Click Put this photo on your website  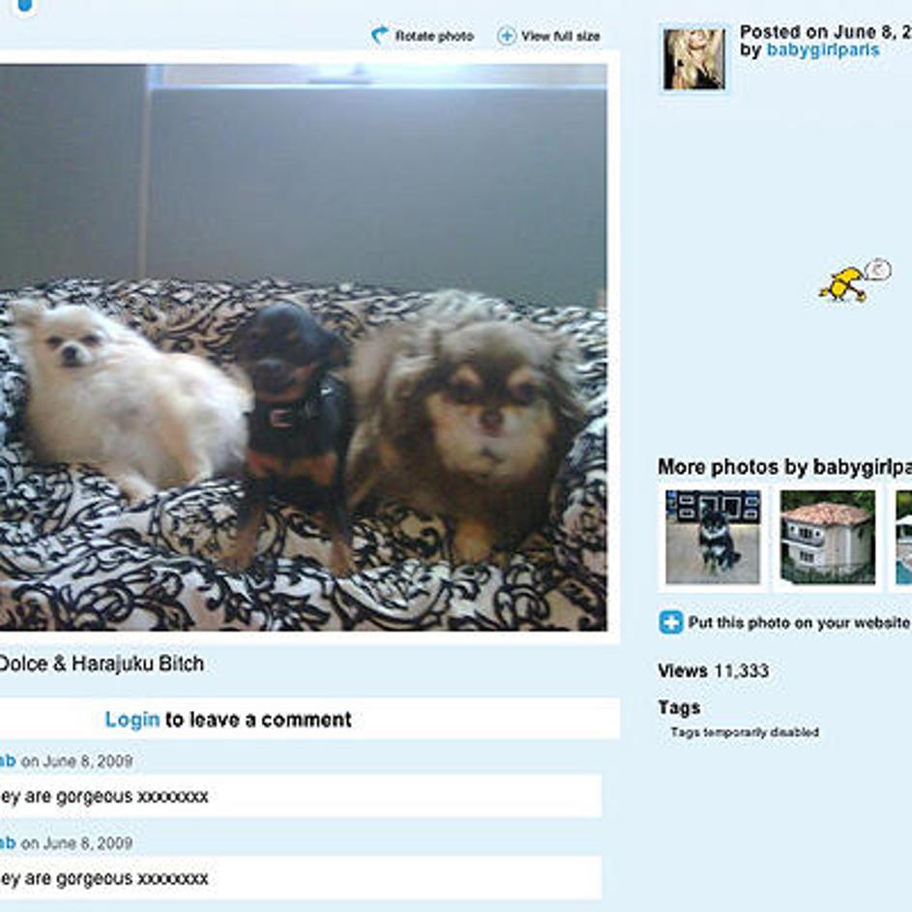coord(799,623)
